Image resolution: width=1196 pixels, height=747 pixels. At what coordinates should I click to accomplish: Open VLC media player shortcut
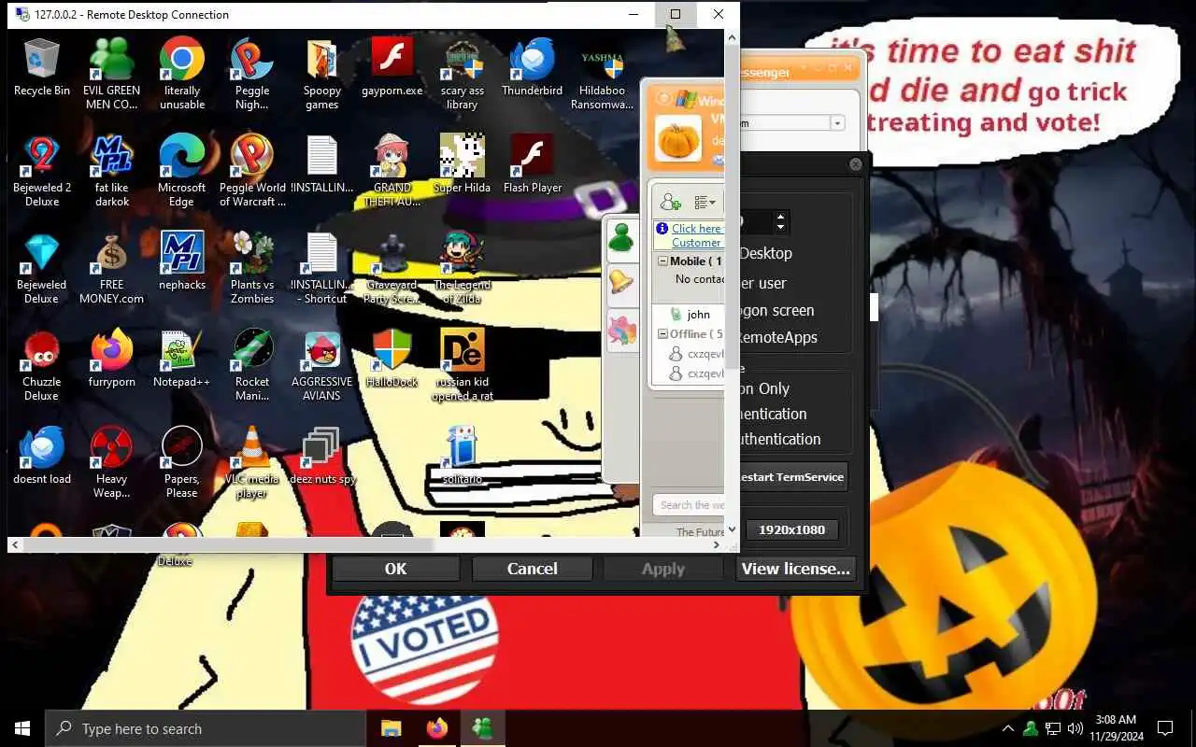point(251,462)
